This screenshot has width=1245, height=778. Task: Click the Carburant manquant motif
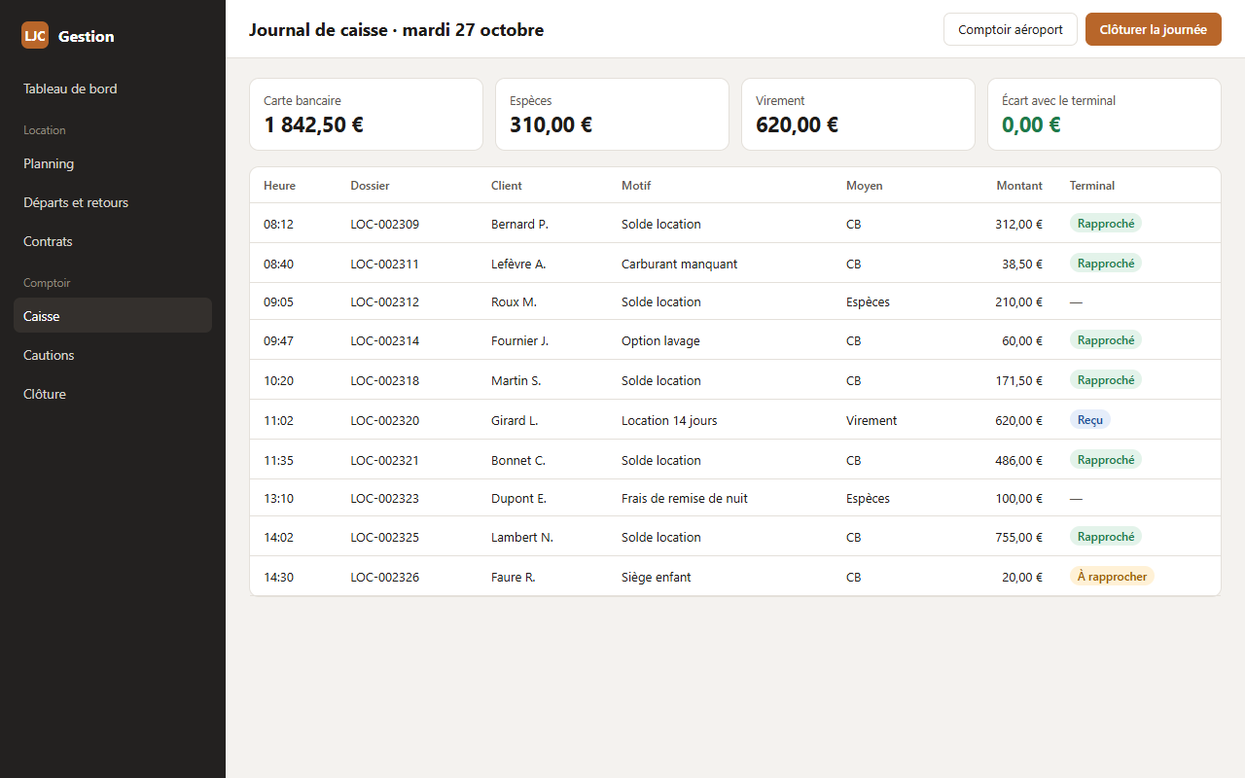click(x=680, y=264)
